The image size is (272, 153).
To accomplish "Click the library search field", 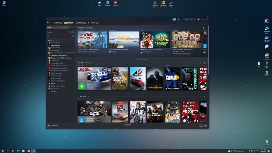I will point(58,36).
